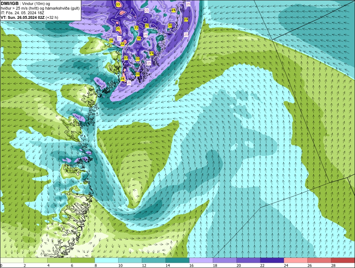Screen dimensions: 355x268
Task: Pick the violet 20–22 m/s legend swatch
Action: (248, 260)
